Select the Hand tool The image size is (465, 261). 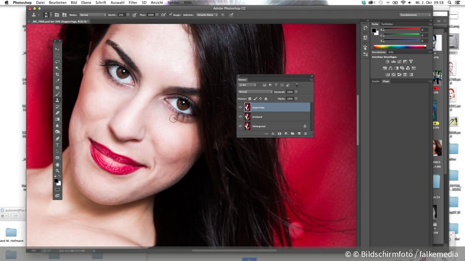click(57, 164)
